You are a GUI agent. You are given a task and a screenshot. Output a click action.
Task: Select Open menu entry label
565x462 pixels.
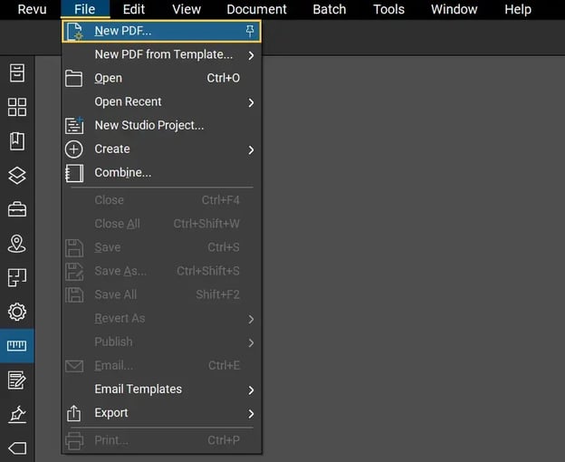pos(108,78)
